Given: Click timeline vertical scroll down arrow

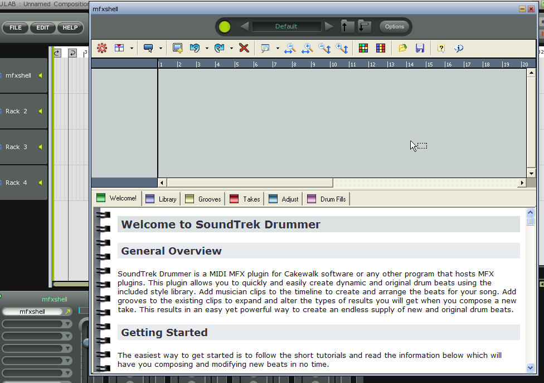Looking at the screenshot, I should click(532, 173).
